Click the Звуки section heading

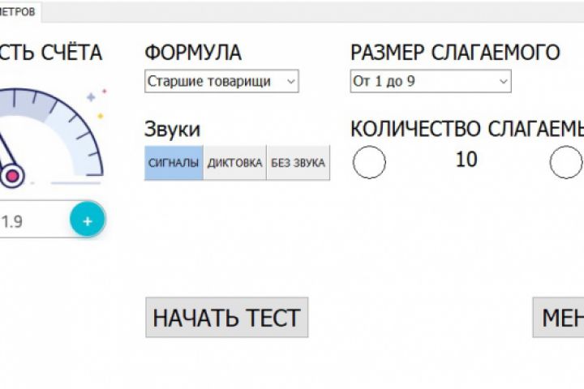pyautogui.click(x=172, y=130)
